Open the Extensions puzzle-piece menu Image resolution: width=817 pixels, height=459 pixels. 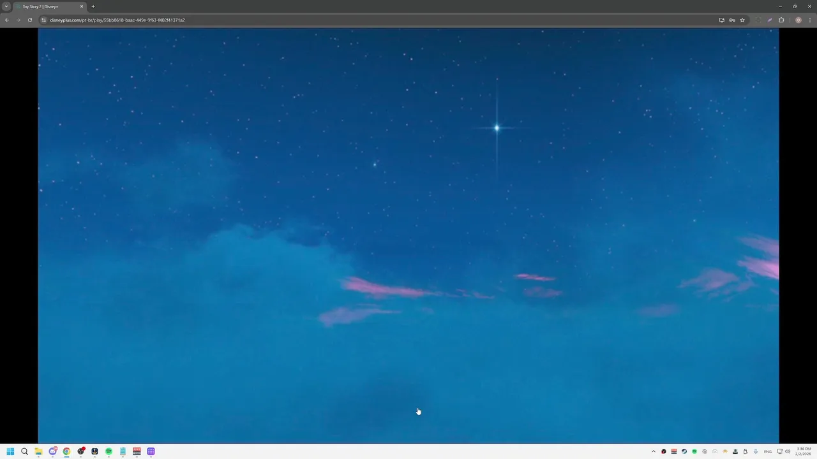(781, 20)
